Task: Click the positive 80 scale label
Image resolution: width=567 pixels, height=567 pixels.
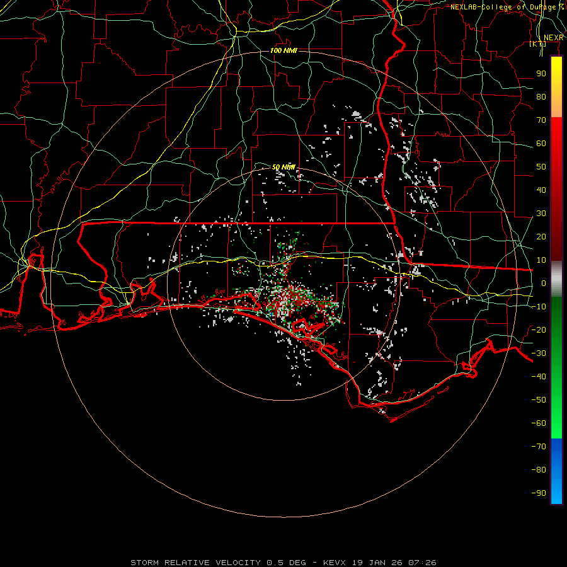Action: coord(541,96)
